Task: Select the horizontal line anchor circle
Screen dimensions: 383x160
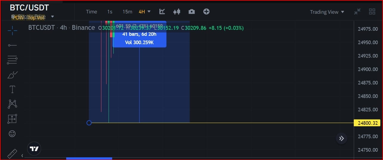Action: click(89, 123)
